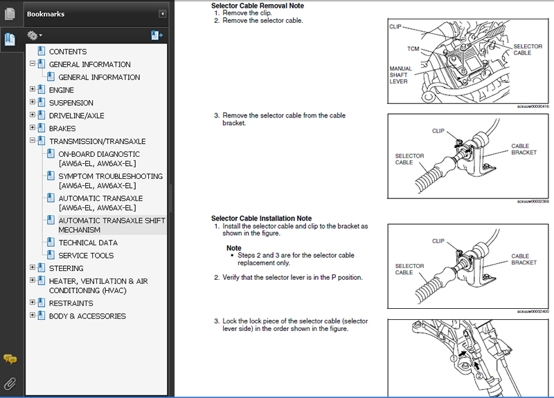The width and height of the screenshot is (554, 398).
Task: Expand the RESTRAINTS bookmark node
Action: pos(33,303)
